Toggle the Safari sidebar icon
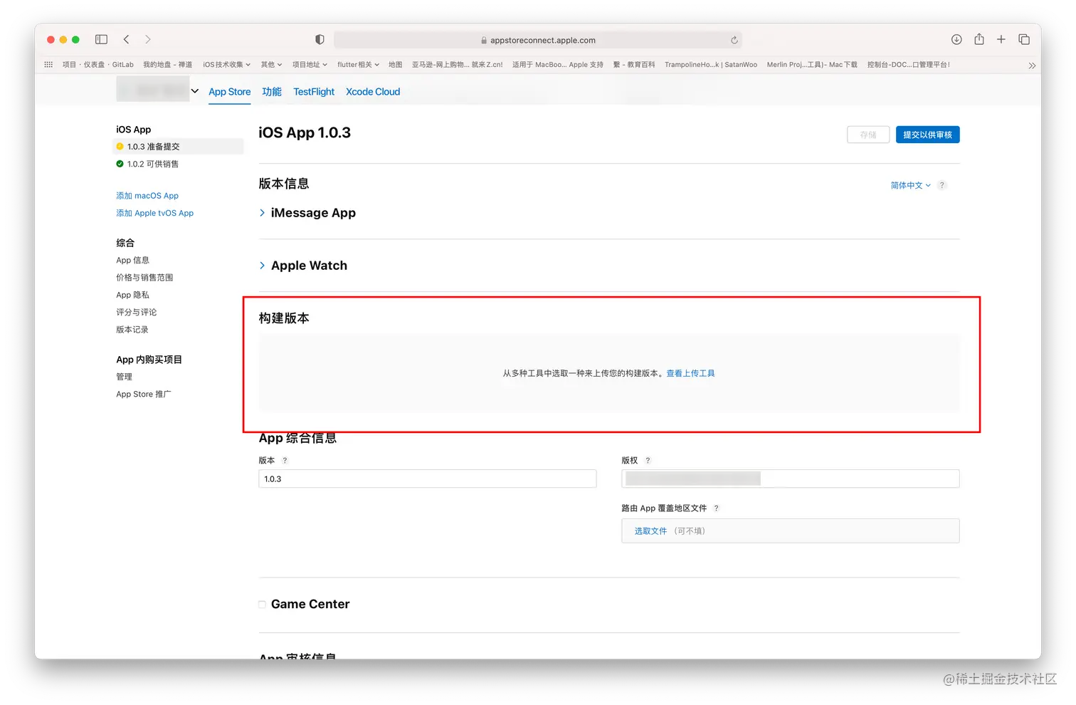Viewport: 1076px width, 705px height. pos(101,39)
